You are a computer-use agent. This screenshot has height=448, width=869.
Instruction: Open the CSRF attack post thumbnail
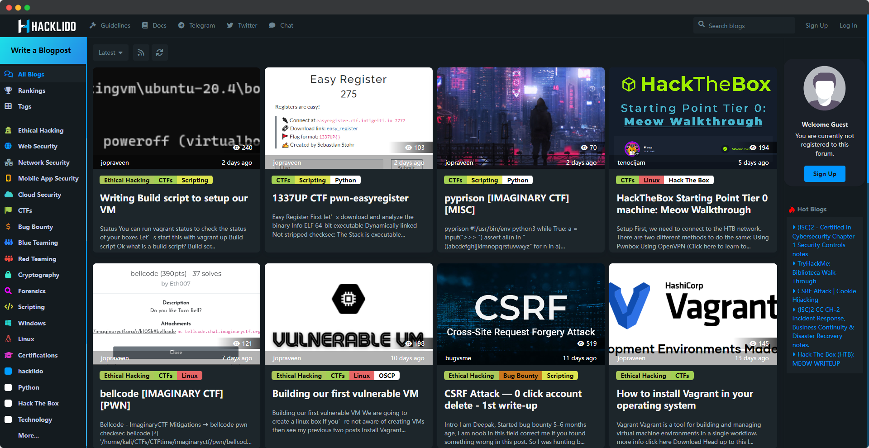(x=521, y=314)
